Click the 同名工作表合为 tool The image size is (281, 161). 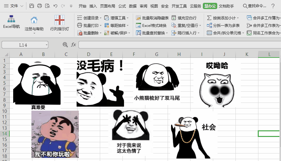[x=264, y=33]
